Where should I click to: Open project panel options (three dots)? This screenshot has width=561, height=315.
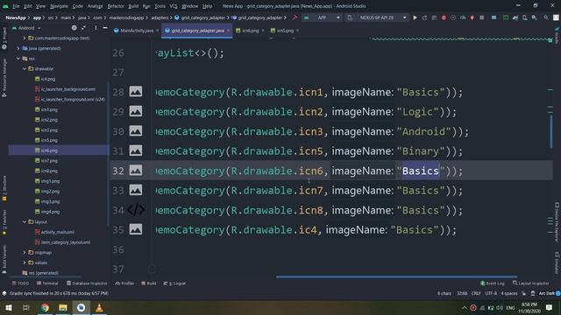(96, 28)
